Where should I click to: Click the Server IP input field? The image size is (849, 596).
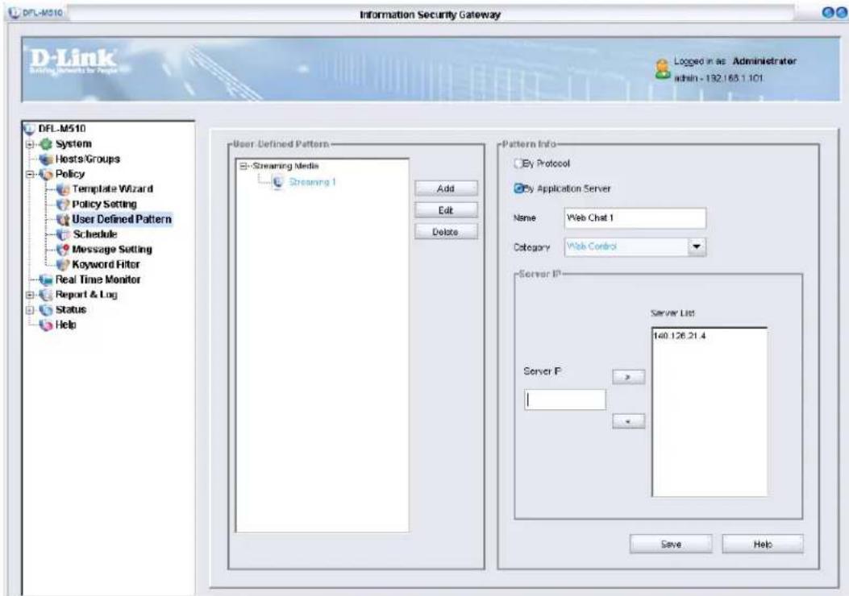coord(565,399)
